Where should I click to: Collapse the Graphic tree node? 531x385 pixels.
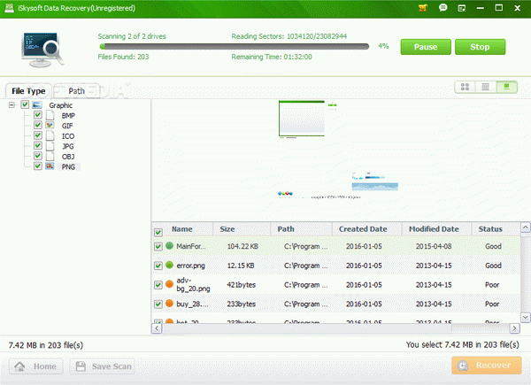[12, 104]
